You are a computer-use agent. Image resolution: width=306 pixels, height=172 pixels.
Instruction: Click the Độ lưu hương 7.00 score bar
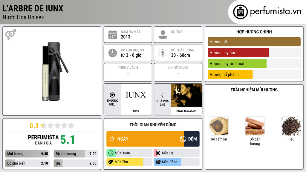click(x=76, y=154)
